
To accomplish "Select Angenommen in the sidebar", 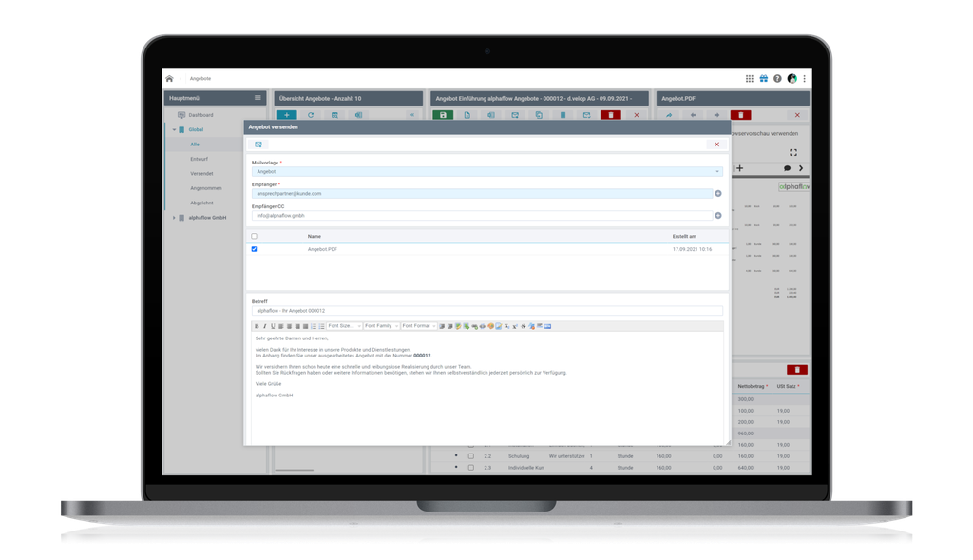I will [x=206, y=188].
